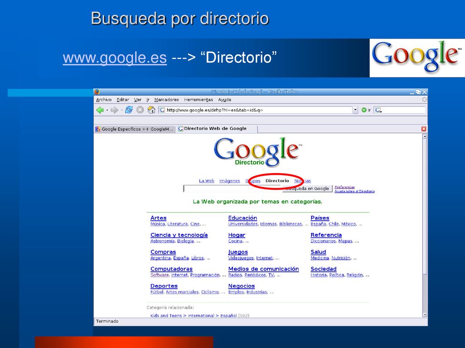Screen dimensions: 465x348
Task: Open the Grupos link
Action: coord(252,181)
